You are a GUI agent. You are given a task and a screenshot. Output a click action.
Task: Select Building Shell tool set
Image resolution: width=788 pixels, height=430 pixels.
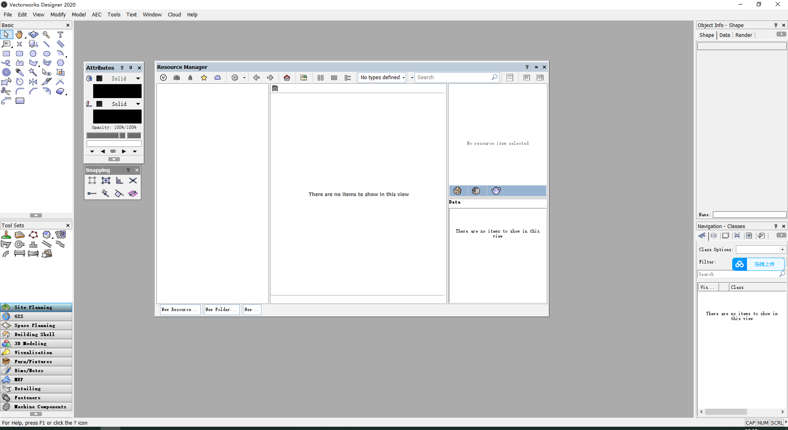[36, 334]
